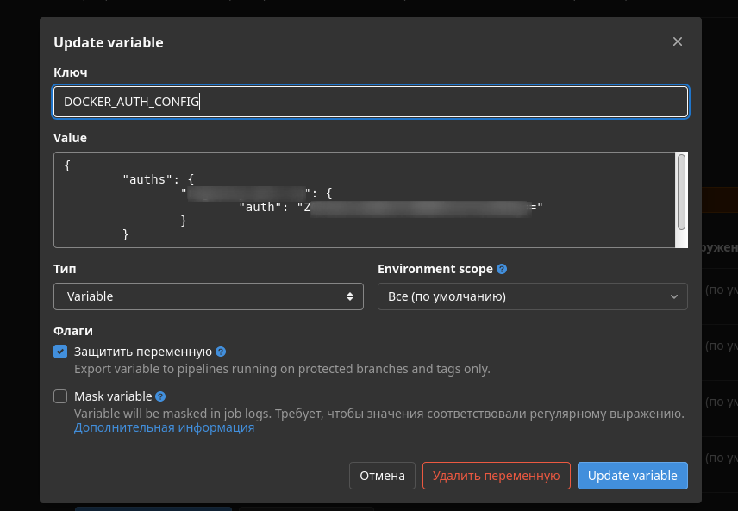This screenshot has width=738, height=511.
Task: Click the Mask variable help icon
Action: (x=159, y=396)
